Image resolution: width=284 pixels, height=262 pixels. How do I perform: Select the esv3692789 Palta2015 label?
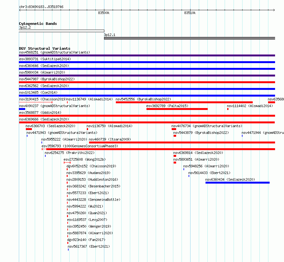coord(167,106)
